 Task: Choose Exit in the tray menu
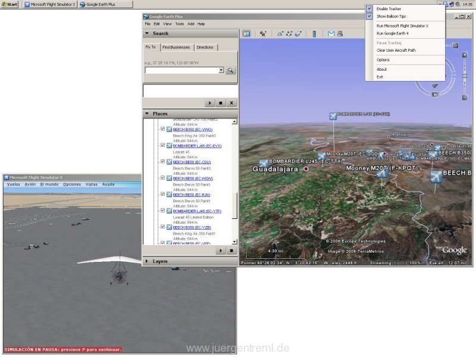tap(405, 77)
